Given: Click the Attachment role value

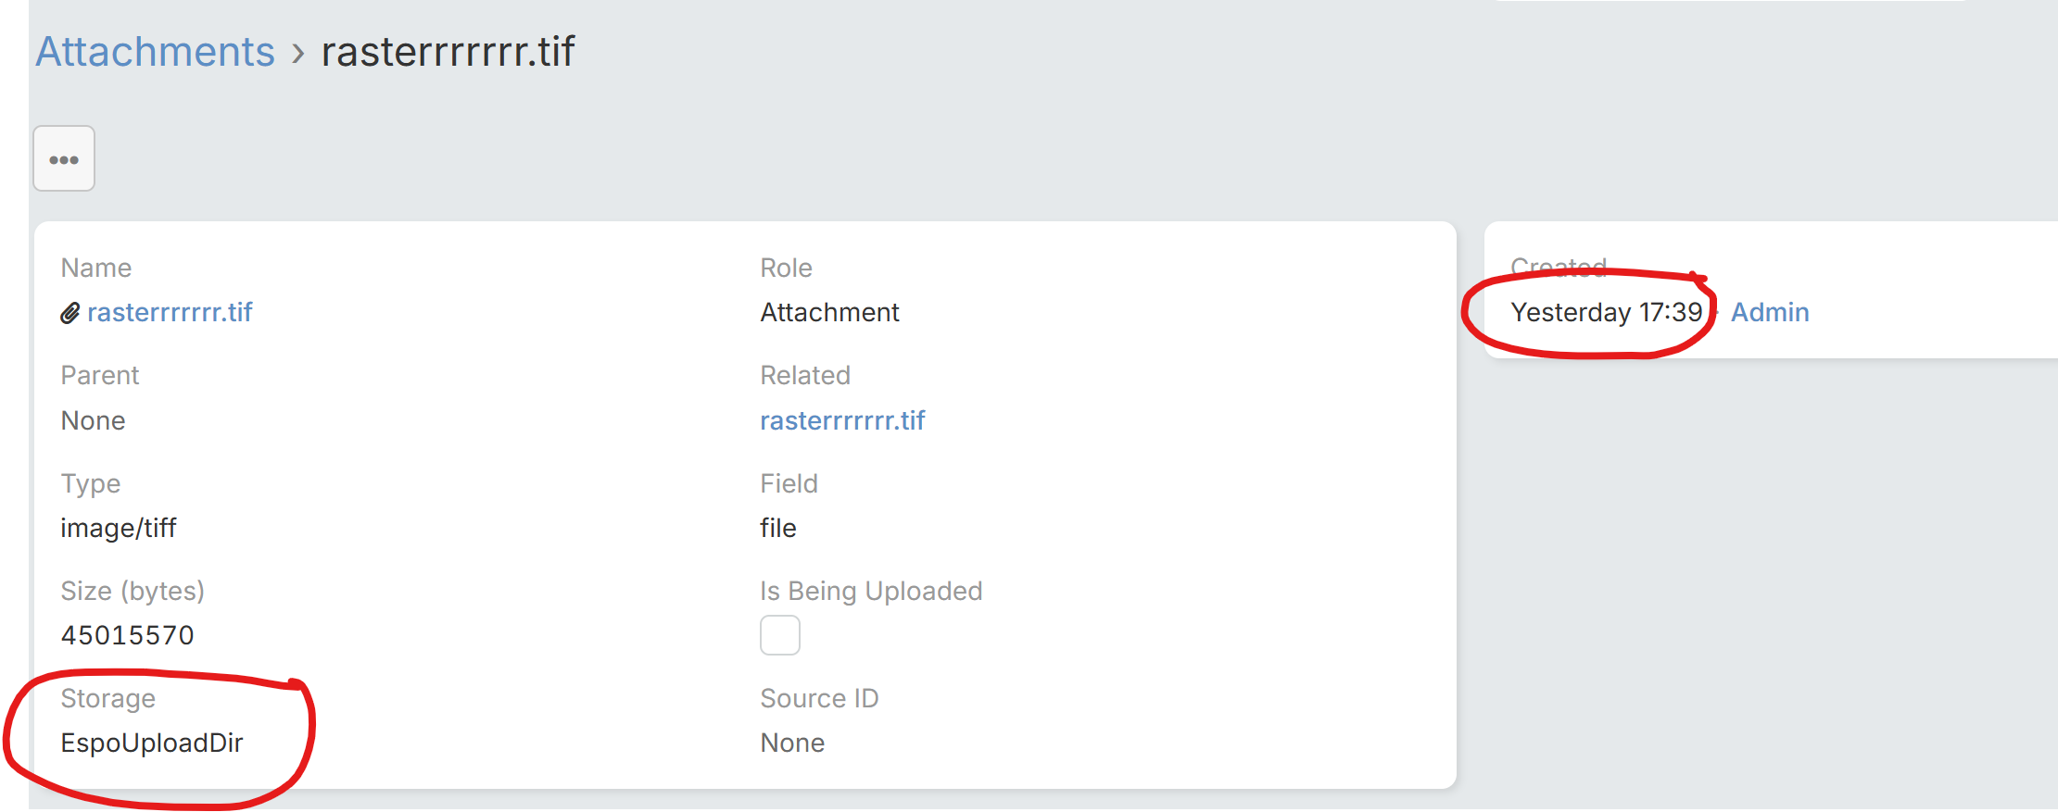Looking at the screenshot, I should pos(829,312).
